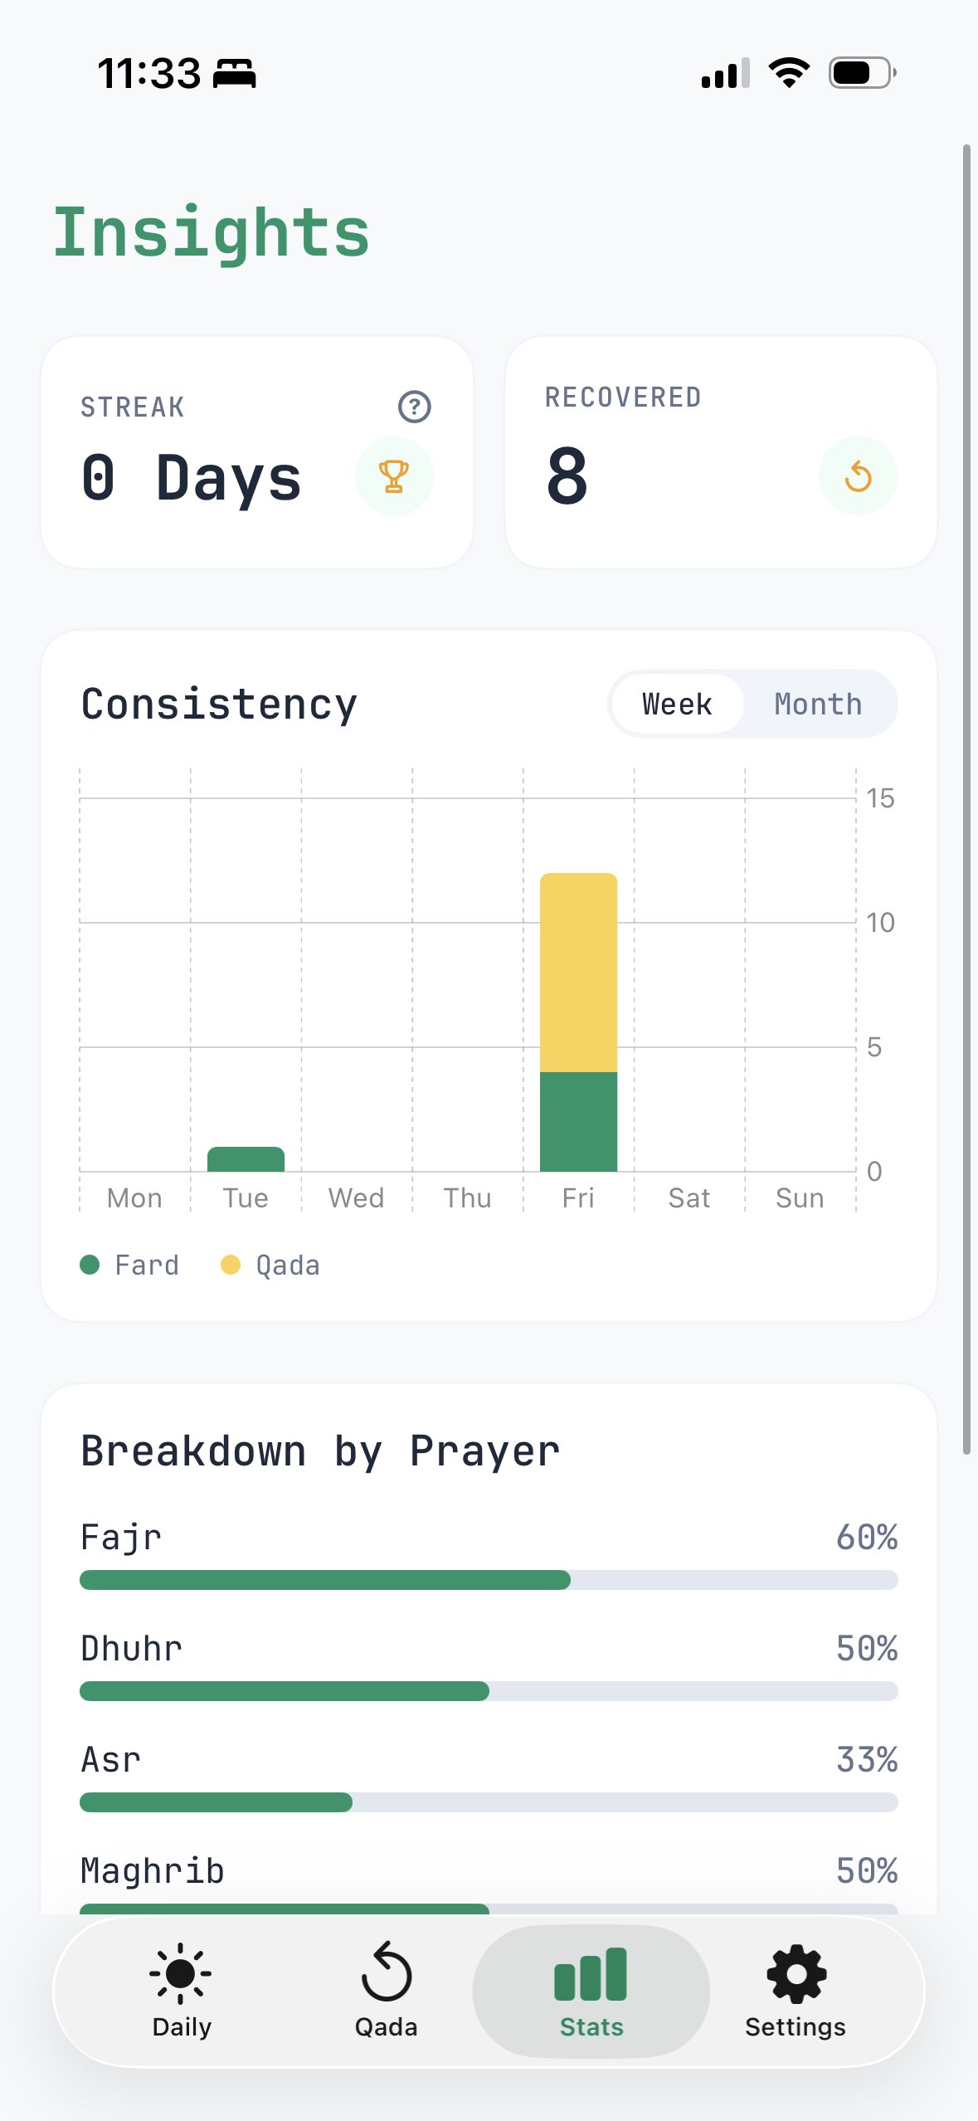Image resolution: width=978 pixels, height=2121 pixels.
Task: Switch consistency chart to Month view
Action: point(817,703)
